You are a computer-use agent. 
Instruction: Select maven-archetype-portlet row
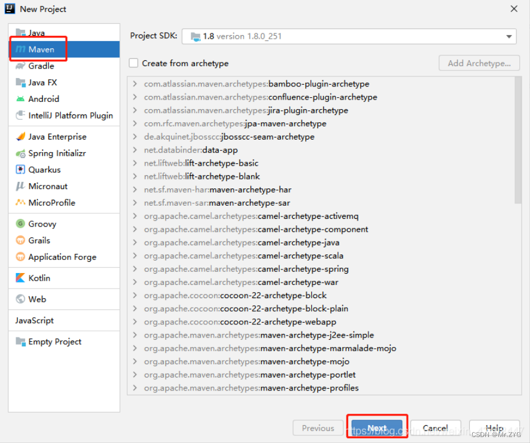tap(321, 374)
